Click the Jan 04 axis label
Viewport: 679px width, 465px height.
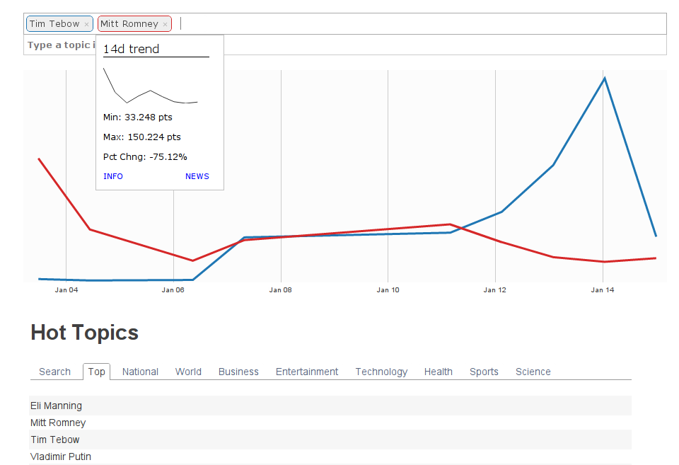click(x=66, y=290)
